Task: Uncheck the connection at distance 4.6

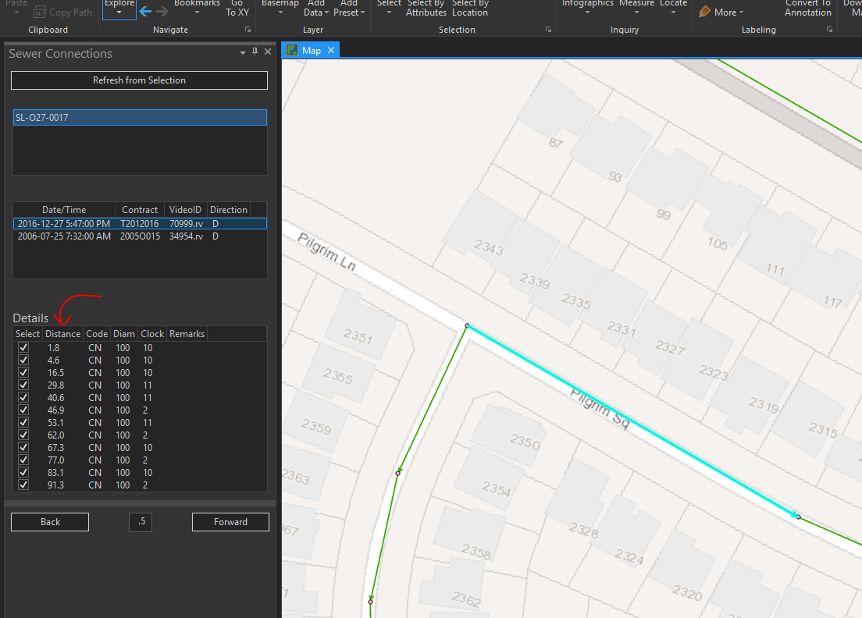Action: pos(23,360)
